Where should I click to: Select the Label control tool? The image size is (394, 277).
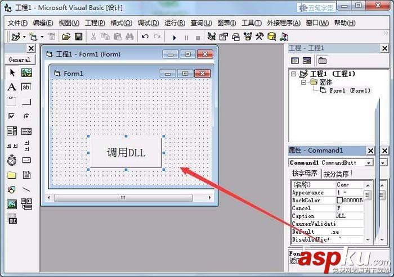(12, 87)
